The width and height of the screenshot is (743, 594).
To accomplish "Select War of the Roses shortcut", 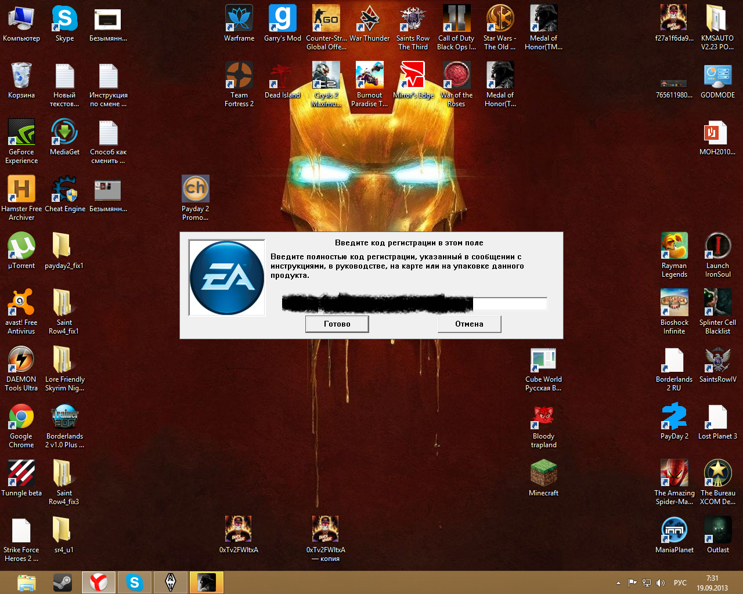I will pos(456,85).
